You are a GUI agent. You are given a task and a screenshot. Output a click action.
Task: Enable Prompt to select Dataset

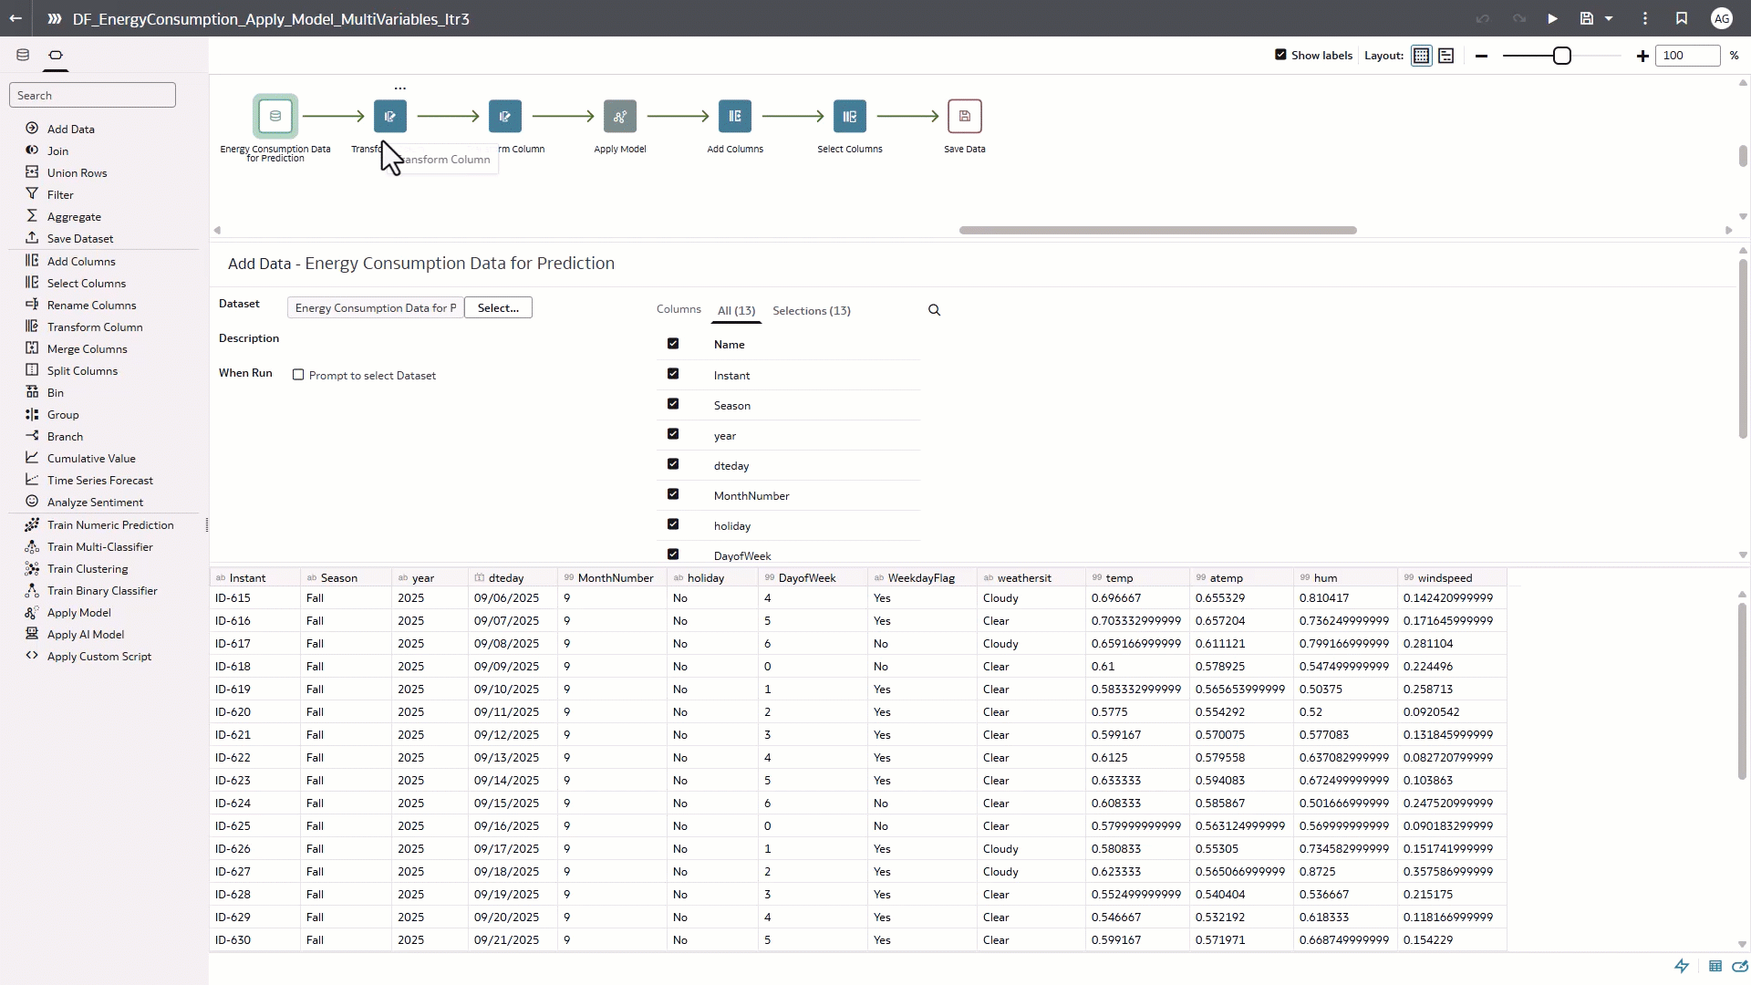pos(298,375)
